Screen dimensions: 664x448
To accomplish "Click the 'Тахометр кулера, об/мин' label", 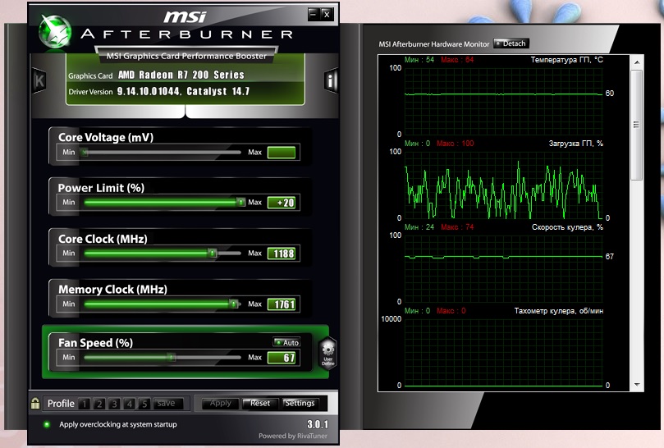I will coord(559,311).
